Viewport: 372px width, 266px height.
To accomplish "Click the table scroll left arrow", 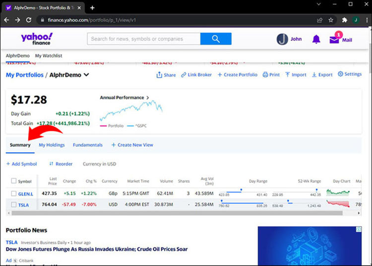I will point(9,213).
